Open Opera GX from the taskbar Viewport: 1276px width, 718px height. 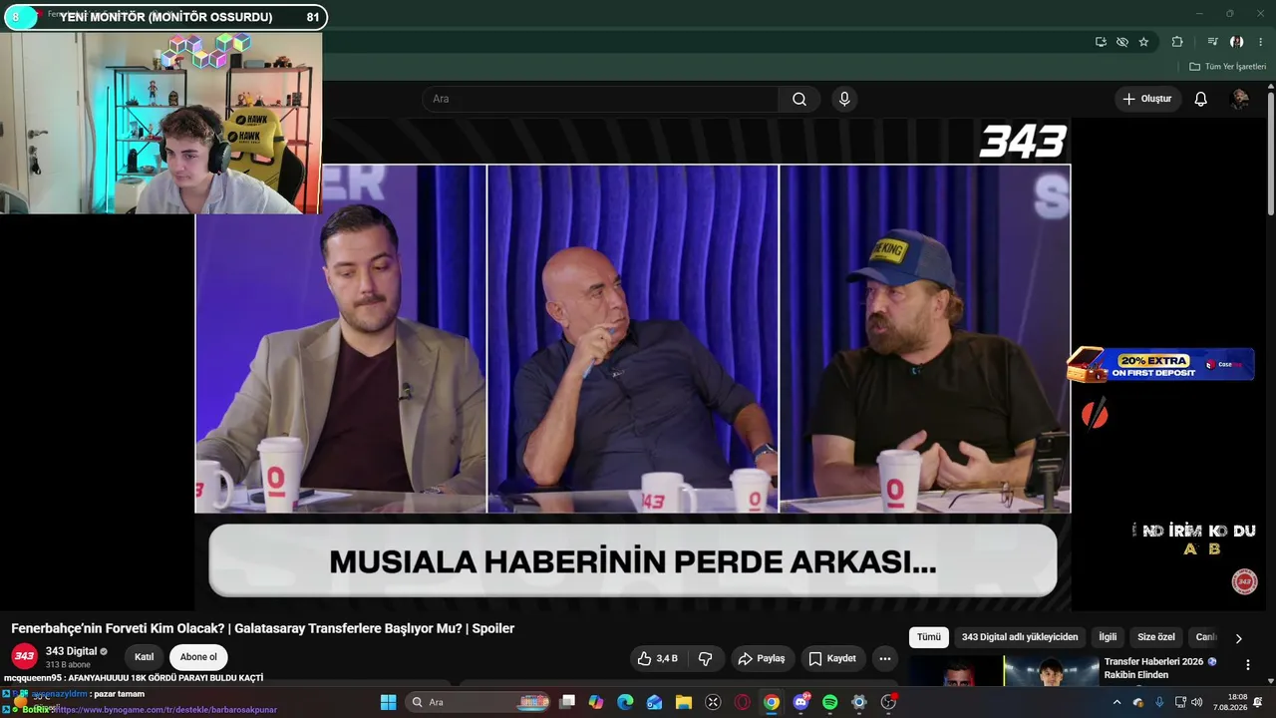pos(742,702)
